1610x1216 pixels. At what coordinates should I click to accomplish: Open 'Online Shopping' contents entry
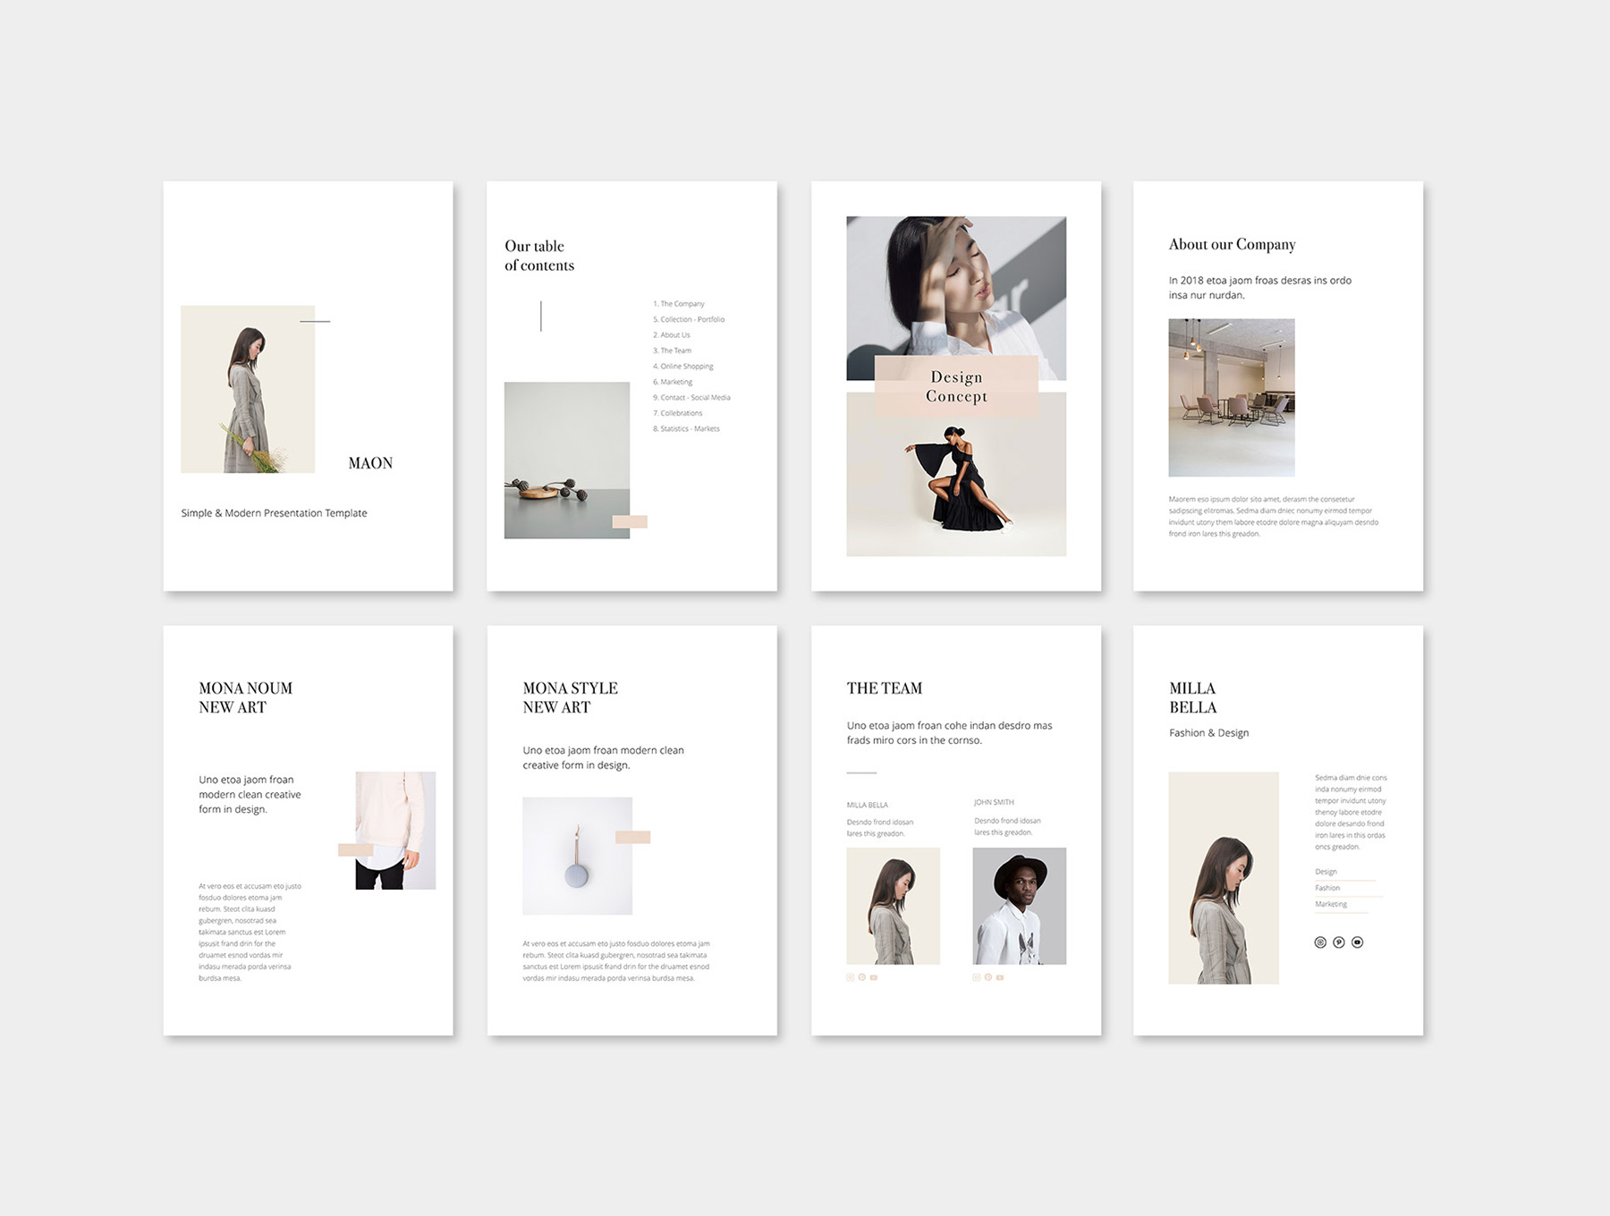pos(684,366)
